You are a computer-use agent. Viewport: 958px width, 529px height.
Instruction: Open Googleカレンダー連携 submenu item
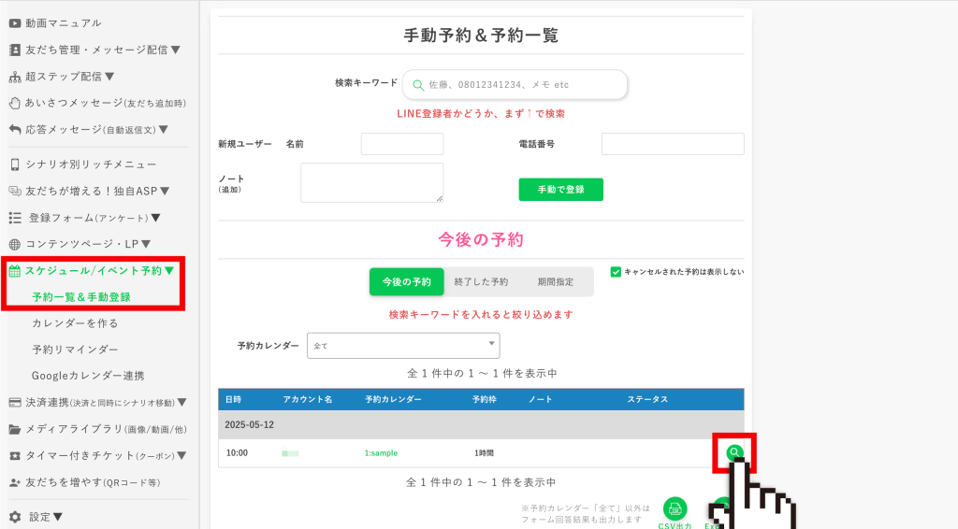pyautogui.click(x=88, y=376)
